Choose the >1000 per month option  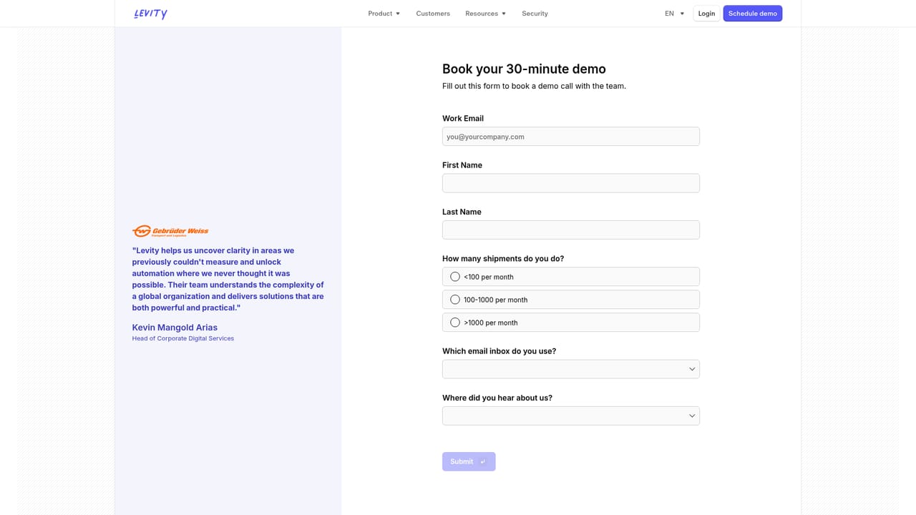[x=571, y=323]
